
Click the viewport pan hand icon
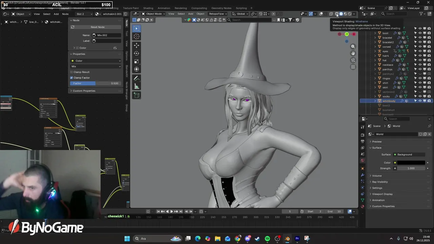point(353,53)
